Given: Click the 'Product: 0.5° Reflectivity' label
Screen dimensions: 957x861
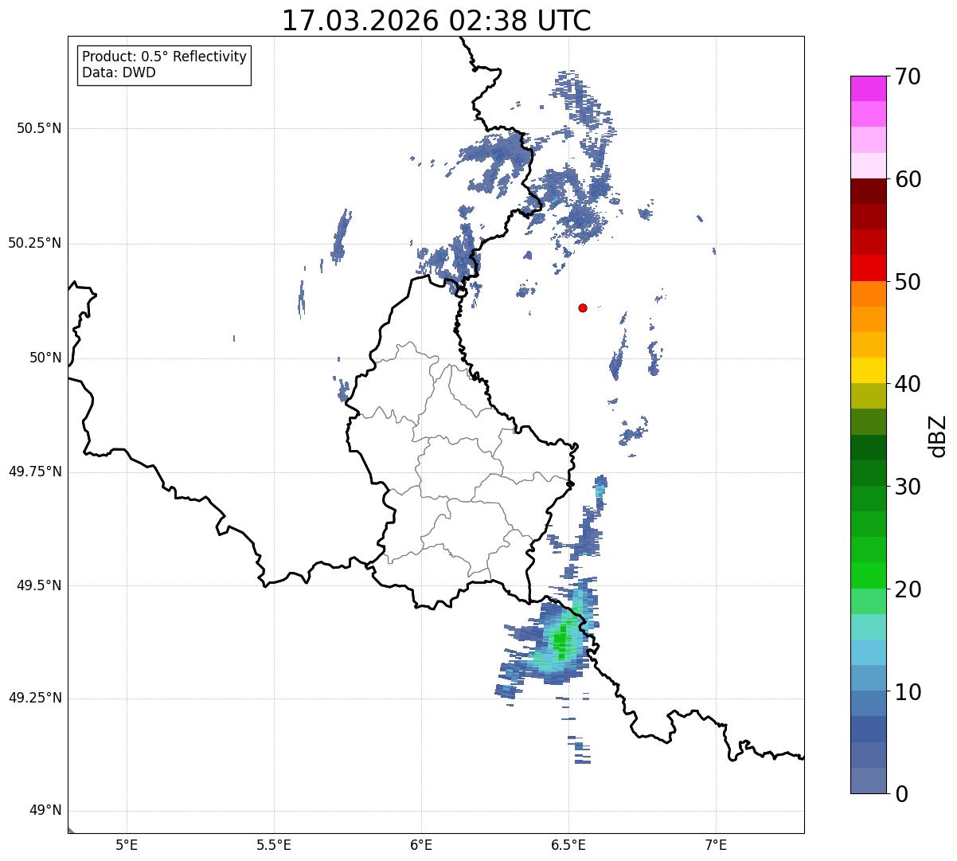Looking at the screenshot, I should click(x=165, y=57).
